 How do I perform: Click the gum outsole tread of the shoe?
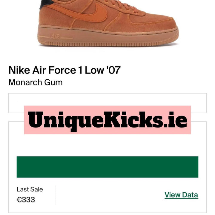click(x=108, y=44)
